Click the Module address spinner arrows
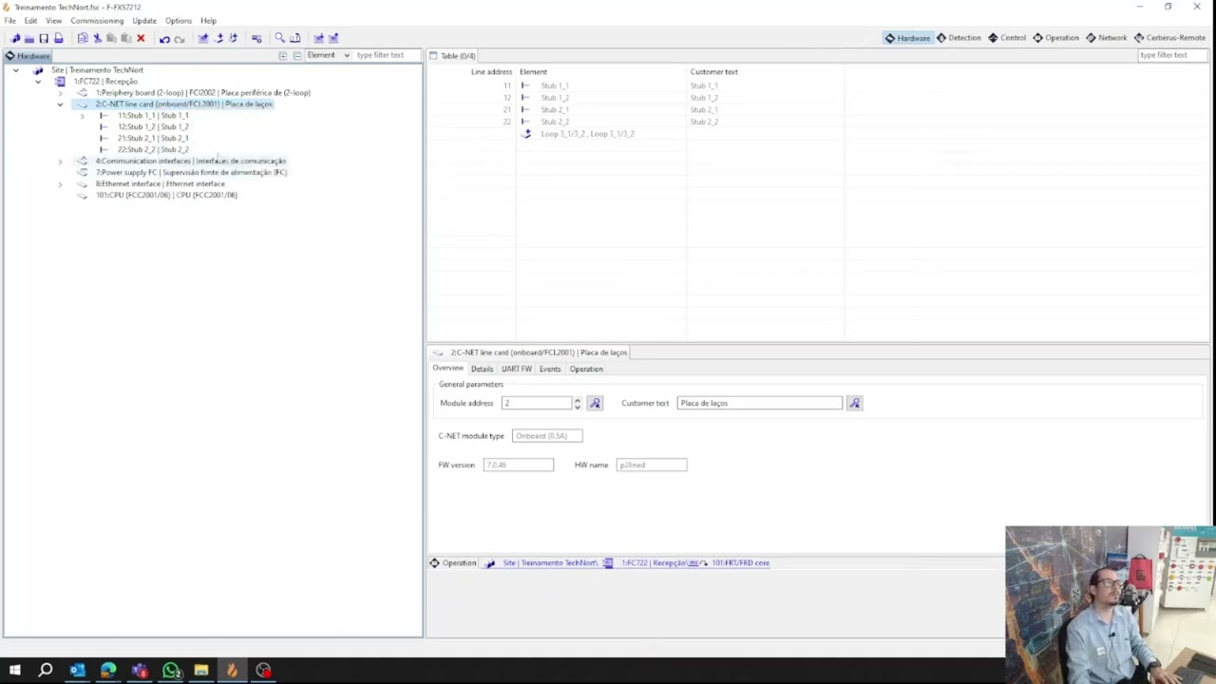The width and height of the screenshot is (1216, 684). pos(577,403)
